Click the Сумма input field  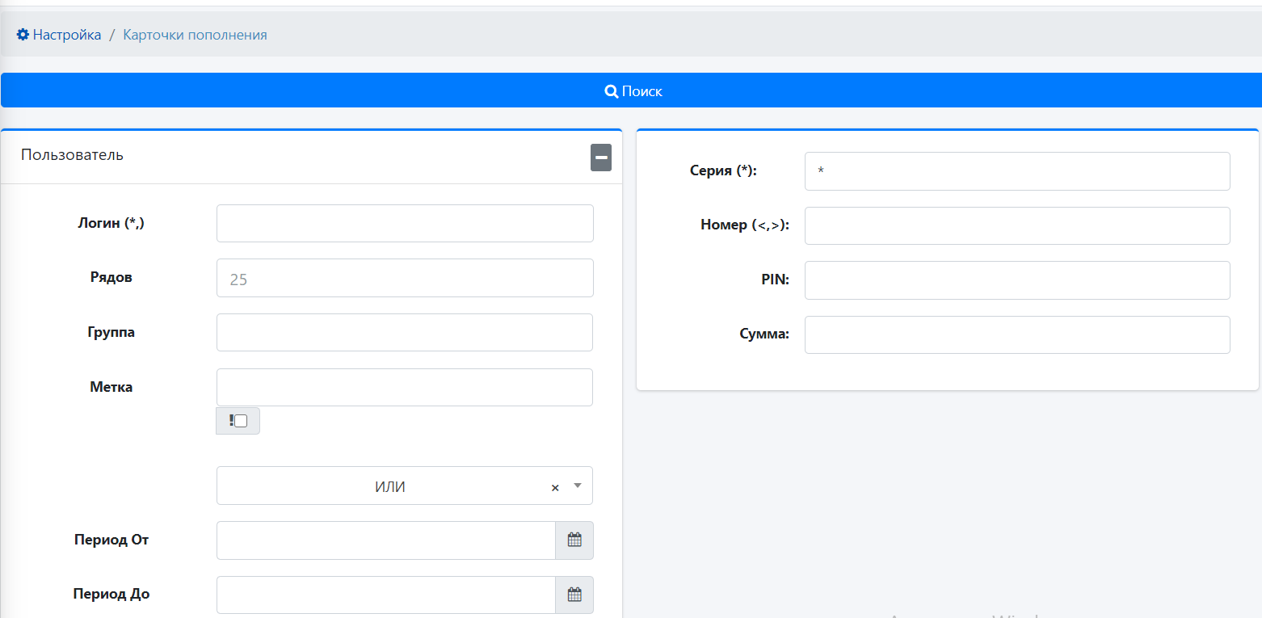pos(1017,334)
